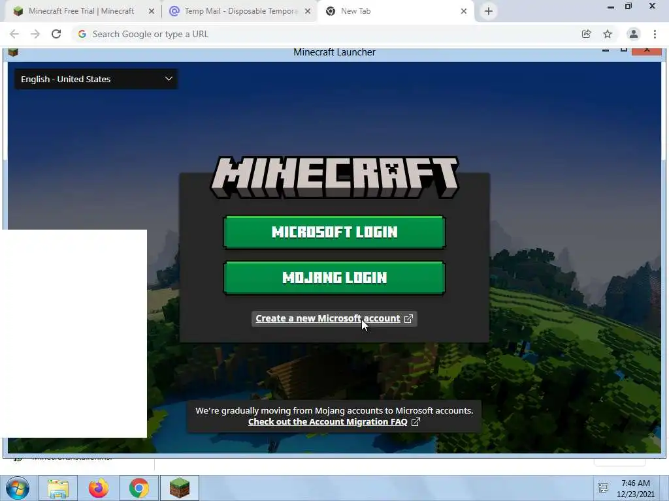Switch to the Temp Mail browser tab
The height and width of the screenshot is (501, 669).
[240, 11]
